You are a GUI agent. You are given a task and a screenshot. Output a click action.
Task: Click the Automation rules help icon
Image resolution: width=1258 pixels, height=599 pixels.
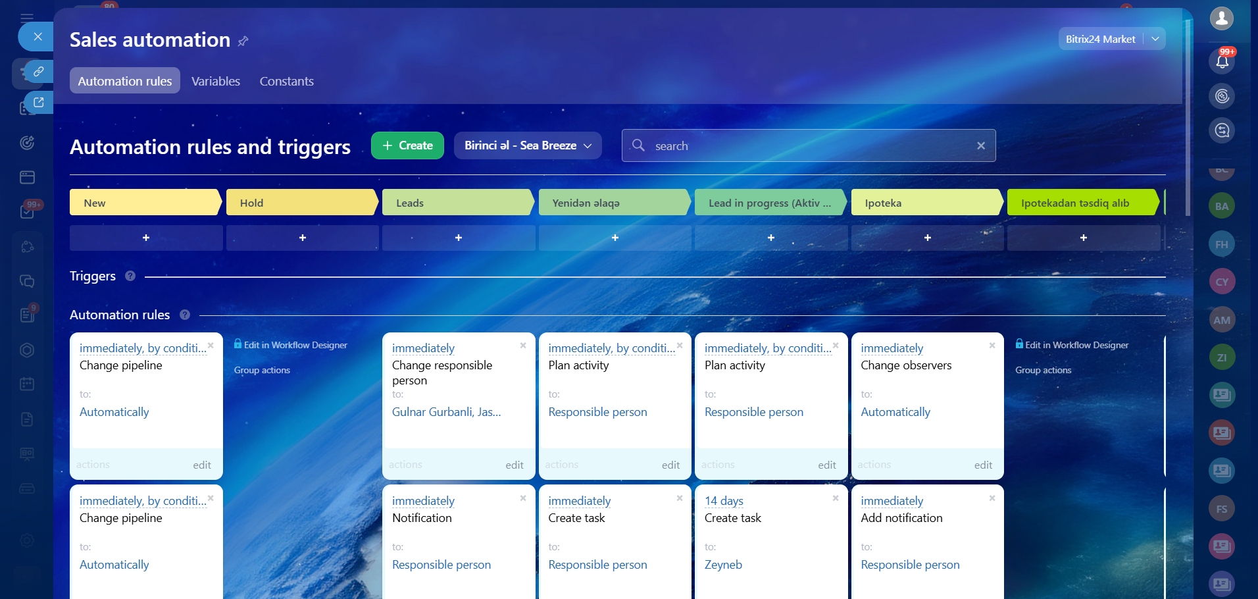click(x=185, y=315)
